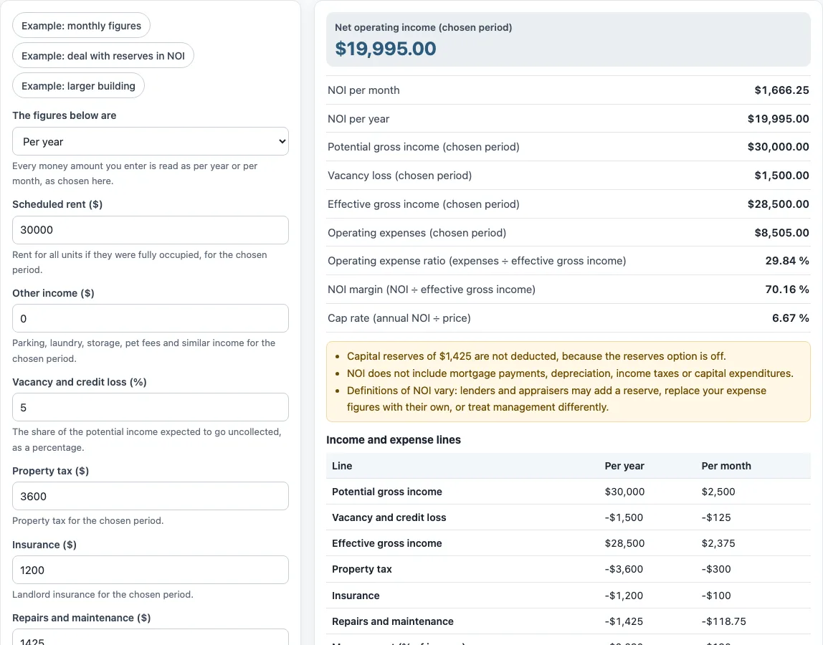Image resolution: width=823 pixels, height=645 pixels.
Task: Select -$100 in the Insurance row
Action: (x=716, y=596)
